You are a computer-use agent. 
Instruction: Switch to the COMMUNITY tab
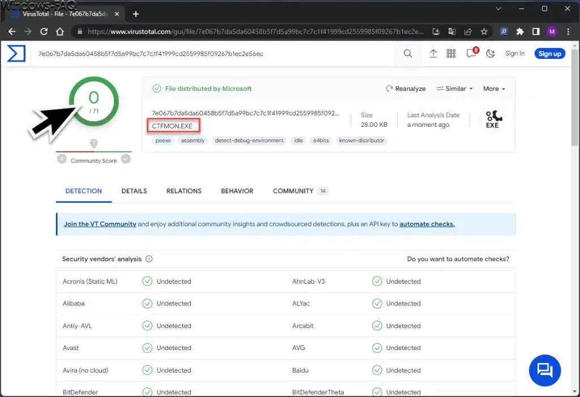[x=300, y=191]
